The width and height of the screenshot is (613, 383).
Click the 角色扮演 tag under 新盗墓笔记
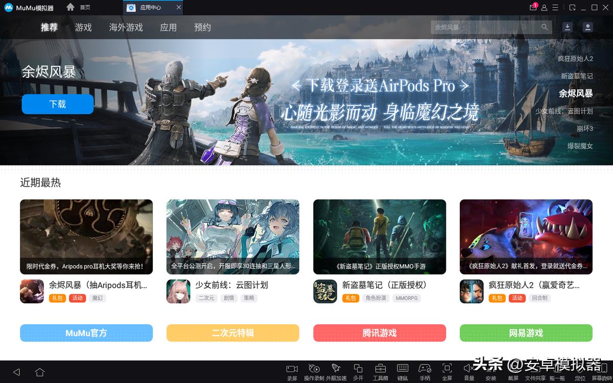point(376,298)
